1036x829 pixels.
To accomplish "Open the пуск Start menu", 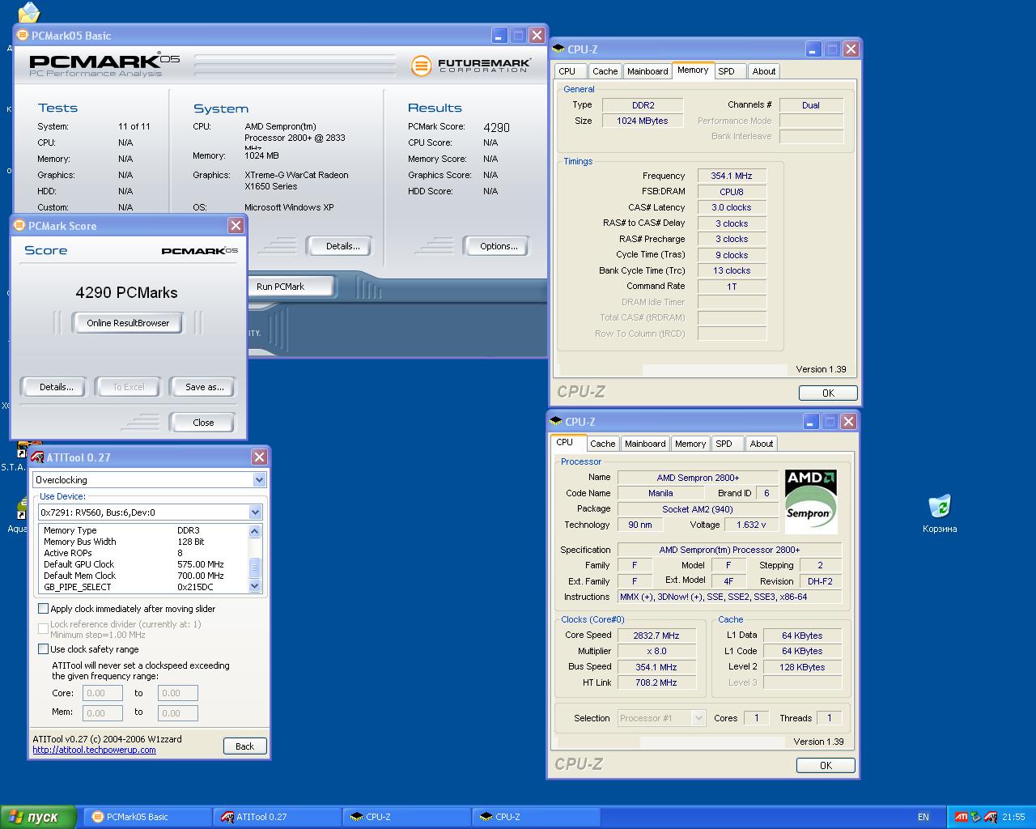I will coord(39,817).
